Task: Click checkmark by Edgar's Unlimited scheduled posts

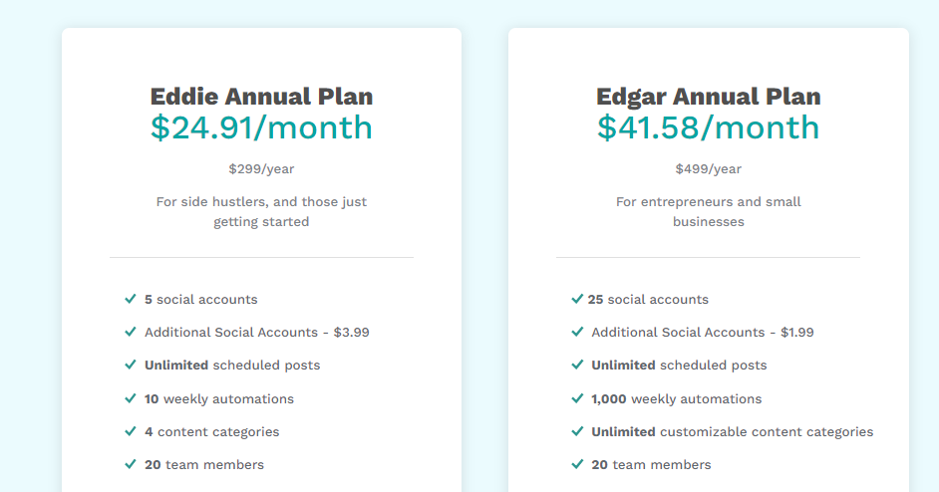Action: pos(577,365)
